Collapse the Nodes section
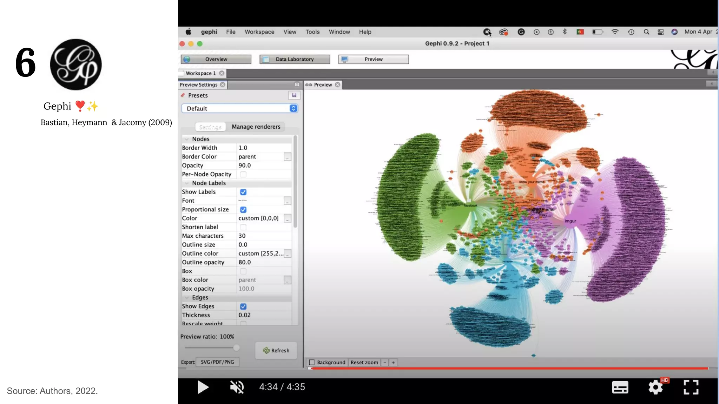The height and width of the screenshot is (404, 719). (187, 139)
